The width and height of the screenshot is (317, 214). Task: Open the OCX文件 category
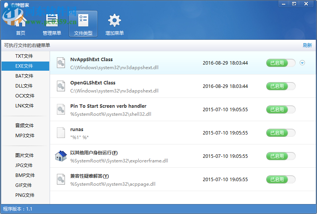click(25, 96)
